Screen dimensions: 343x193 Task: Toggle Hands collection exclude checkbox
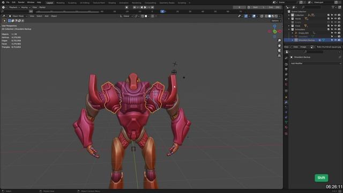point(329,19)
